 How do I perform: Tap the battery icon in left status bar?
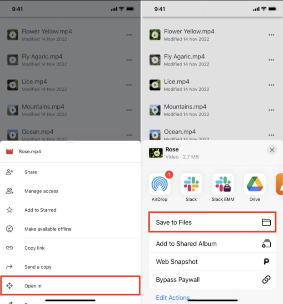click(130, 9)
